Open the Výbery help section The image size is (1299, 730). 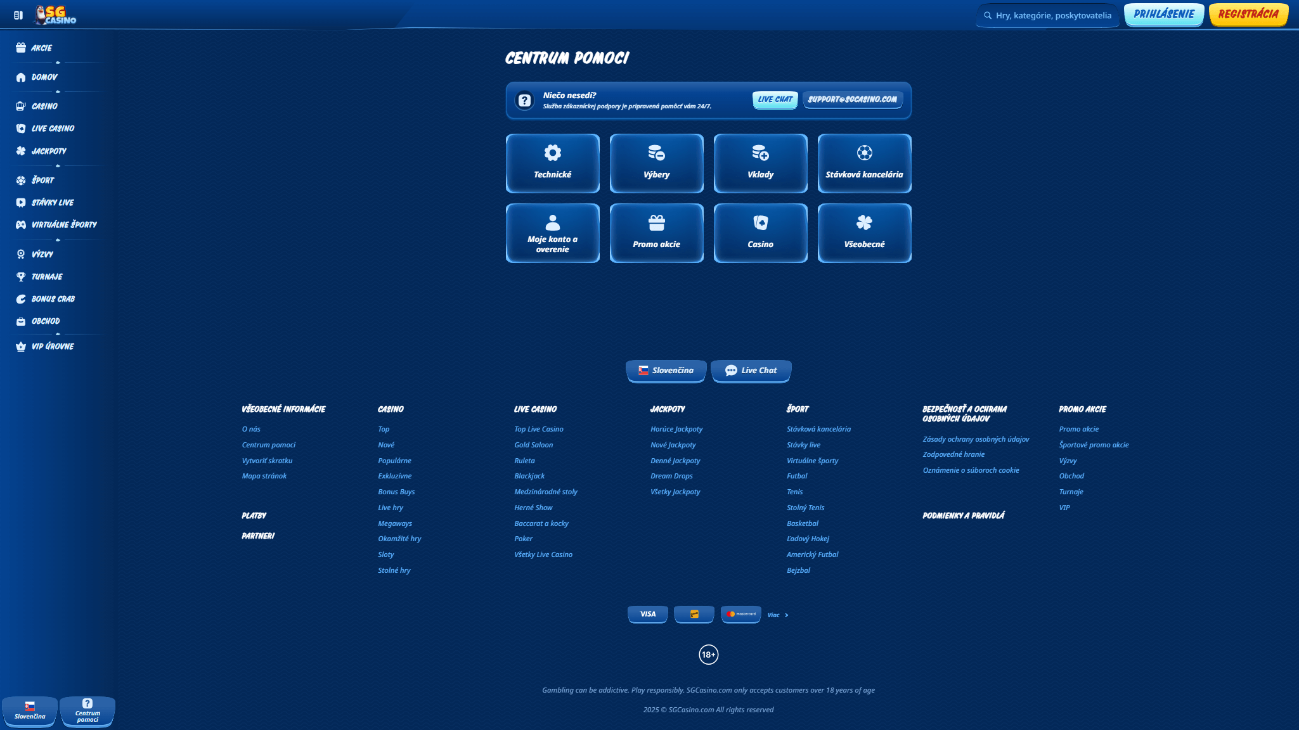(656, 163)
